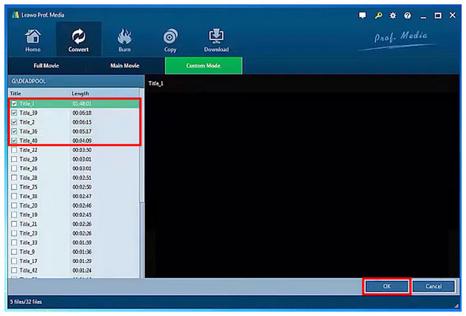The height and width of the screenshot is (316, 466).
Task: Open the feedback chat bubble icon
Action: pos(362,15)
